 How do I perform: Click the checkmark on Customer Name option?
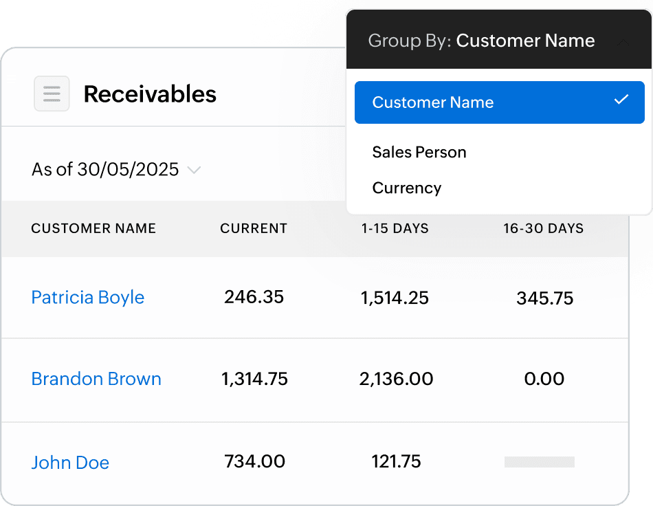(621, 100)
